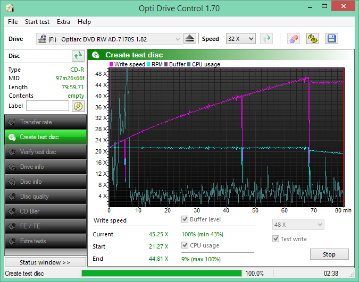The image size is (359, 282).
Task: Click the Create test disc header icon
Action: point(96,55)
